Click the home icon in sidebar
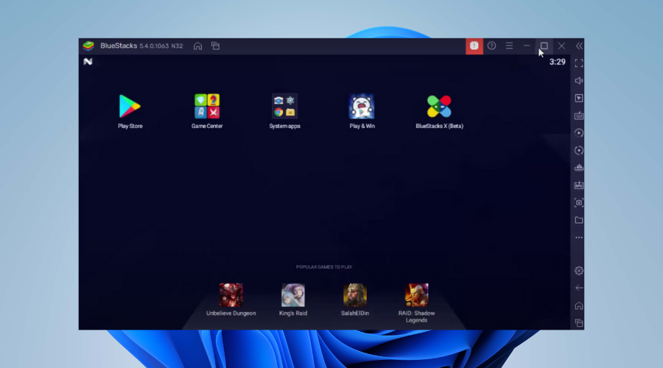Screen dimensions: 663x368 click(x=579, y=305)
